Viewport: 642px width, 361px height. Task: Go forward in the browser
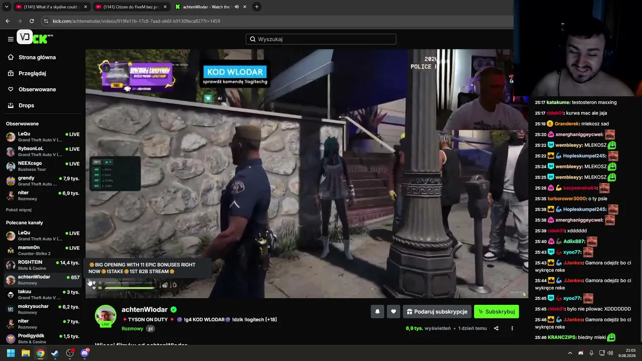click(20, 21)
